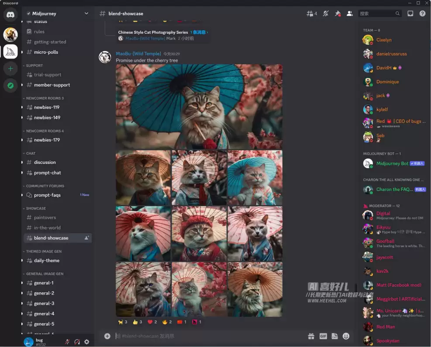Screen dimensions: 431x347
Task: Open the newbies-119 channel
Action: click(58, 108)
